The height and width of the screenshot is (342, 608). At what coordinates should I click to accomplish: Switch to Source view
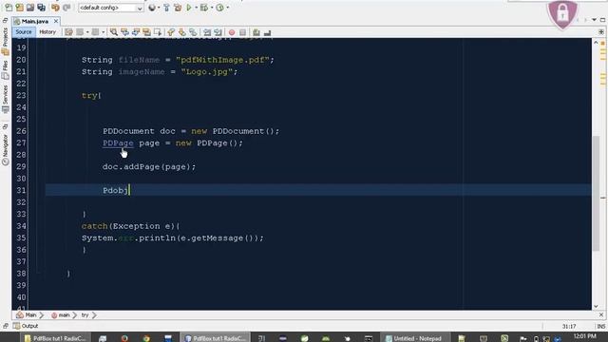tap(24, 32)
